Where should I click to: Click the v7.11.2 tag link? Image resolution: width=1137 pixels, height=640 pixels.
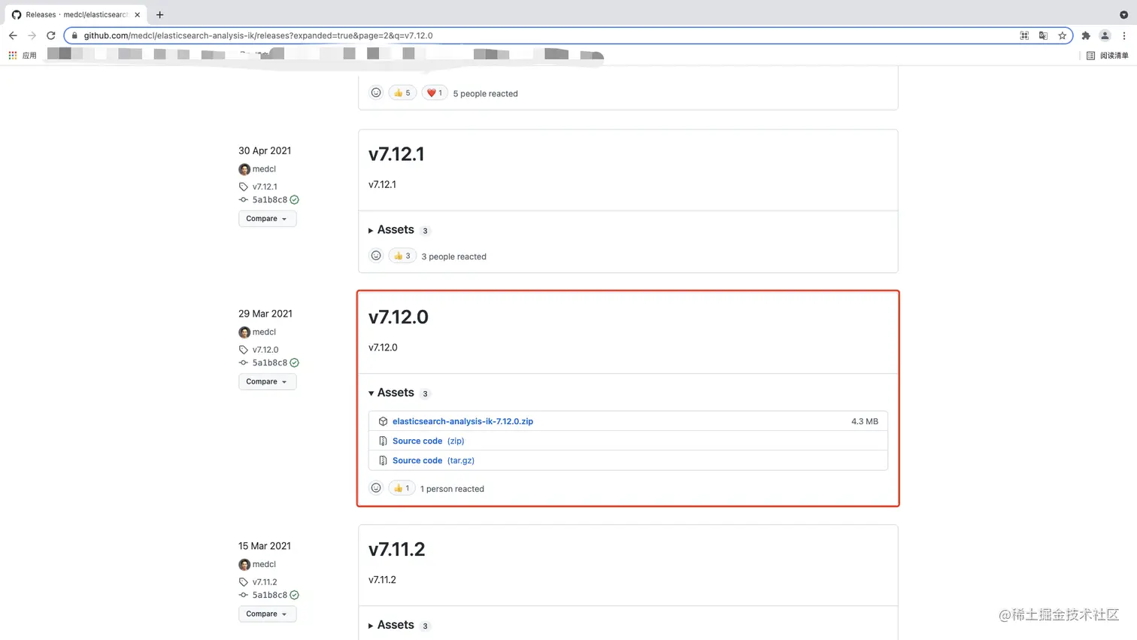(265, 582)
